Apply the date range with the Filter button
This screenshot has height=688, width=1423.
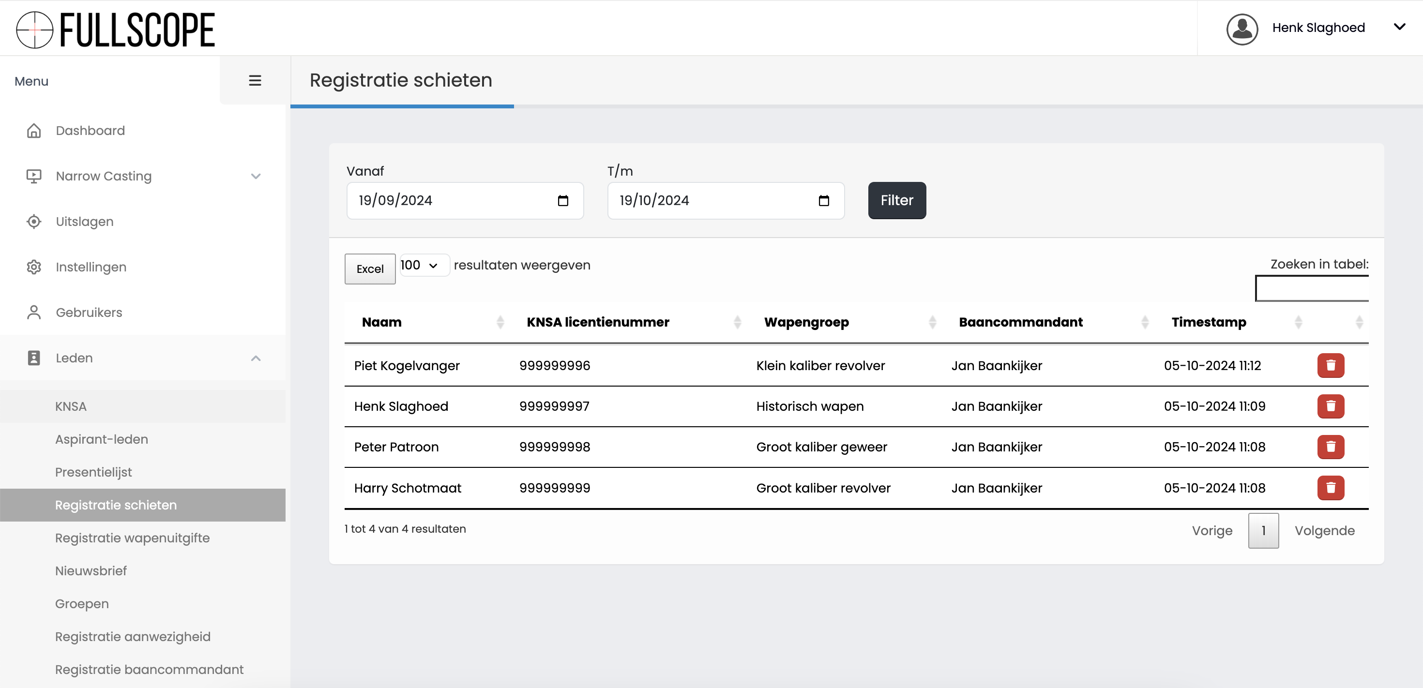(x=896, y=200)
